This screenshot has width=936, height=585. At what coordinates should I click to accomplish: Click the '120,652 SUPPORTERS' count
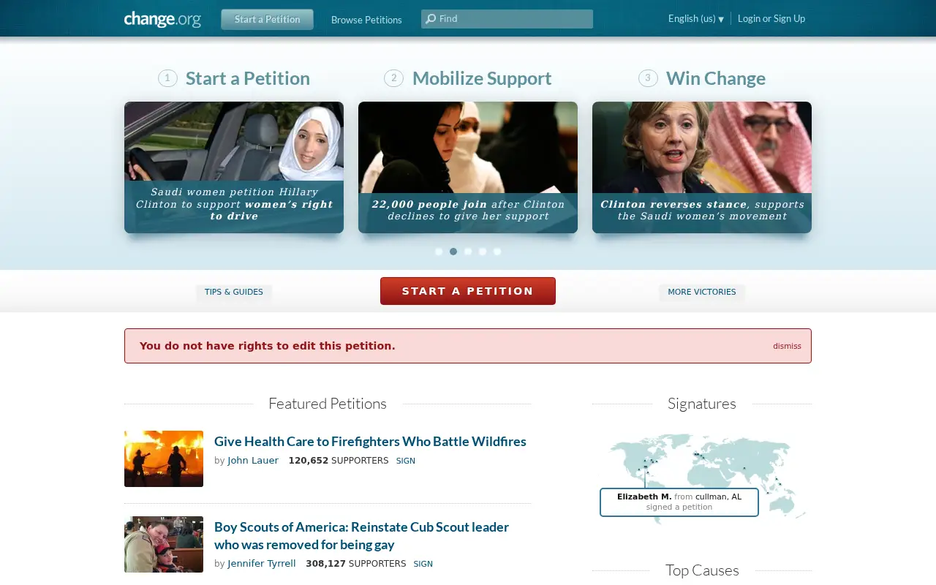pos(339,461)
